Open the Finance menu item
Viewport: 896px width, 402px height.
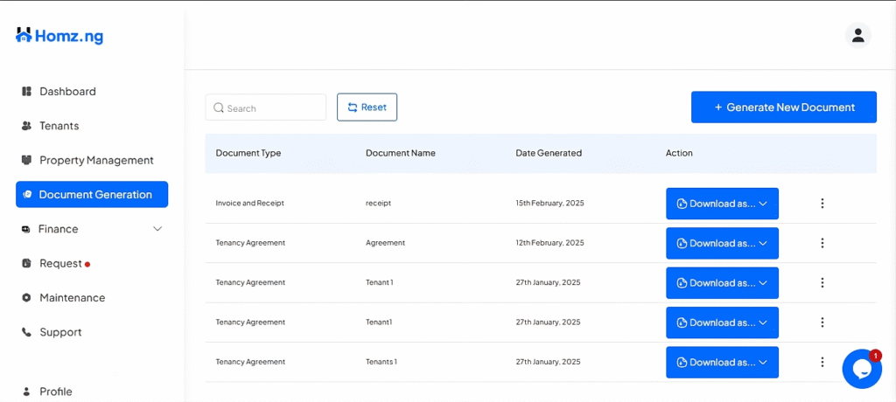point(59,229)
